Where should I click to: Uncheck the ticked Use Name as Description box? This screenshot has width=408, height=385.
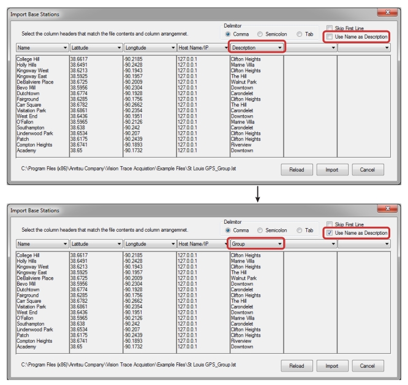330,234
